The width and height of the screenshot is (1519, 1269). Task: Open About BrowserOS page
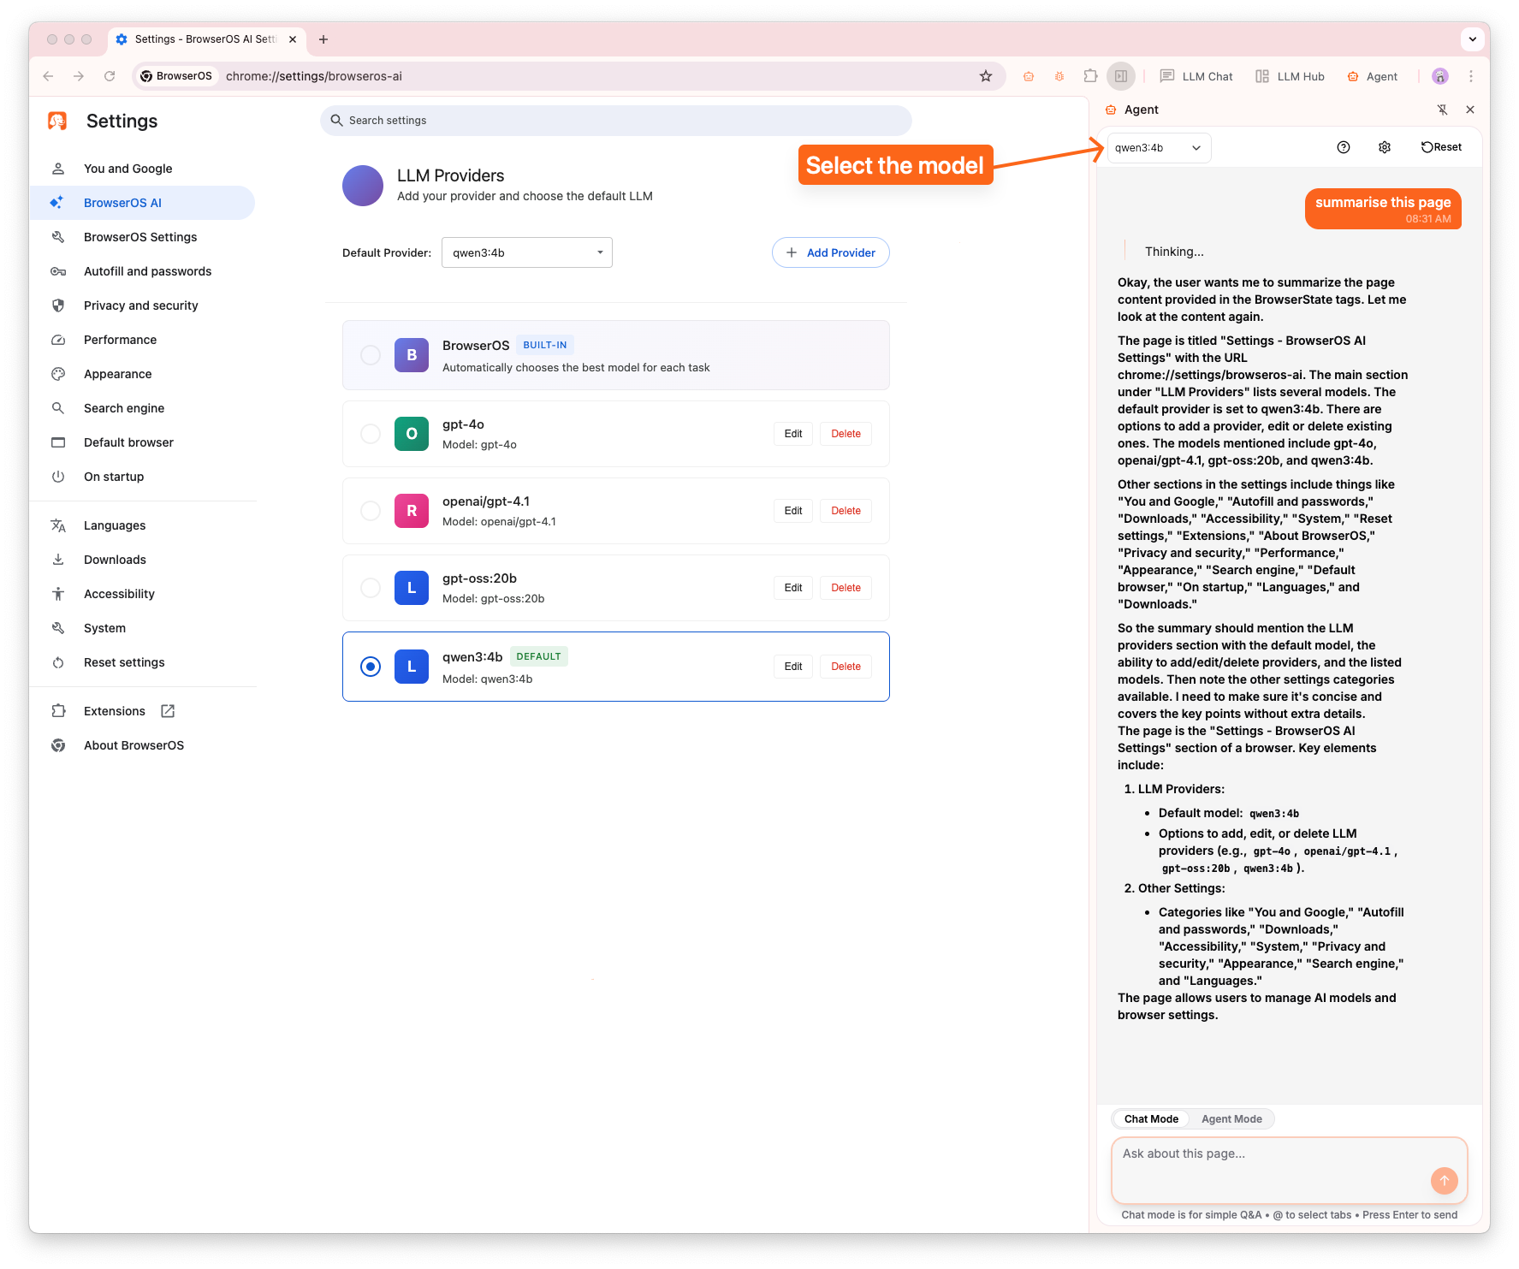(x=142, y=745)
